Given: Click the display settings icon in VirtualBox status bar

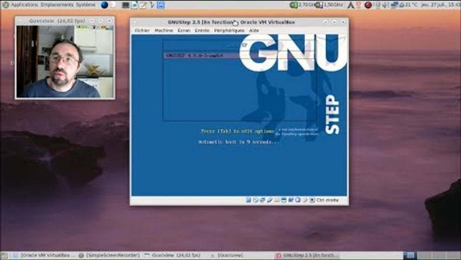Looking at the screenshot, I should [284, 200].
